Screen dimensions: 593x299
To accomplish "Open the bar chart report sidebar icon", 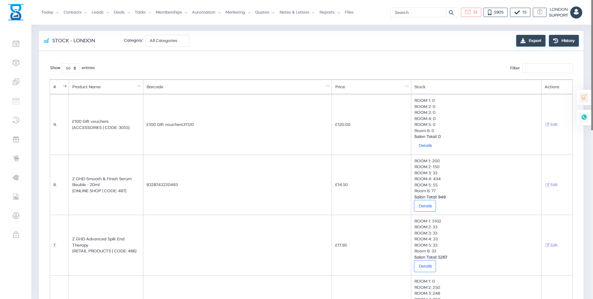I will click(x=16, y=197).
